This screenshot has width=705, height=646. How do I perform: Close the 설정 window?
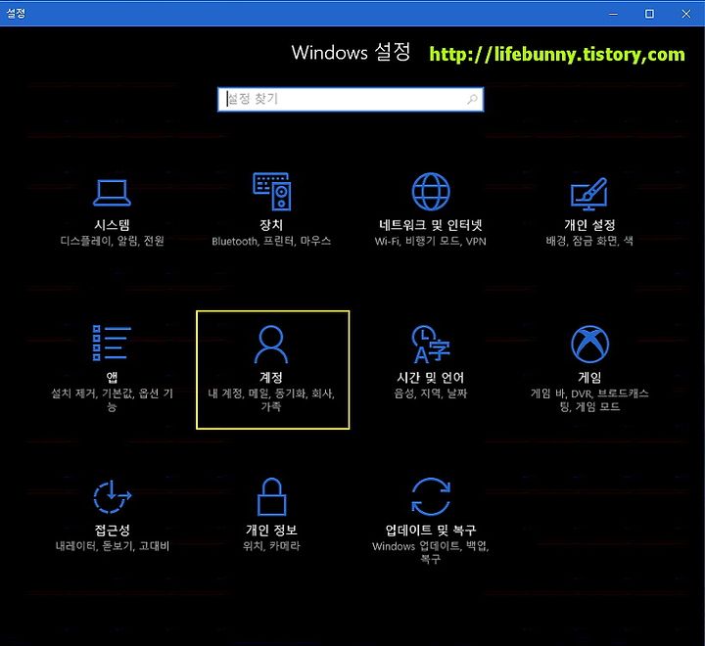tap(686, 14)
